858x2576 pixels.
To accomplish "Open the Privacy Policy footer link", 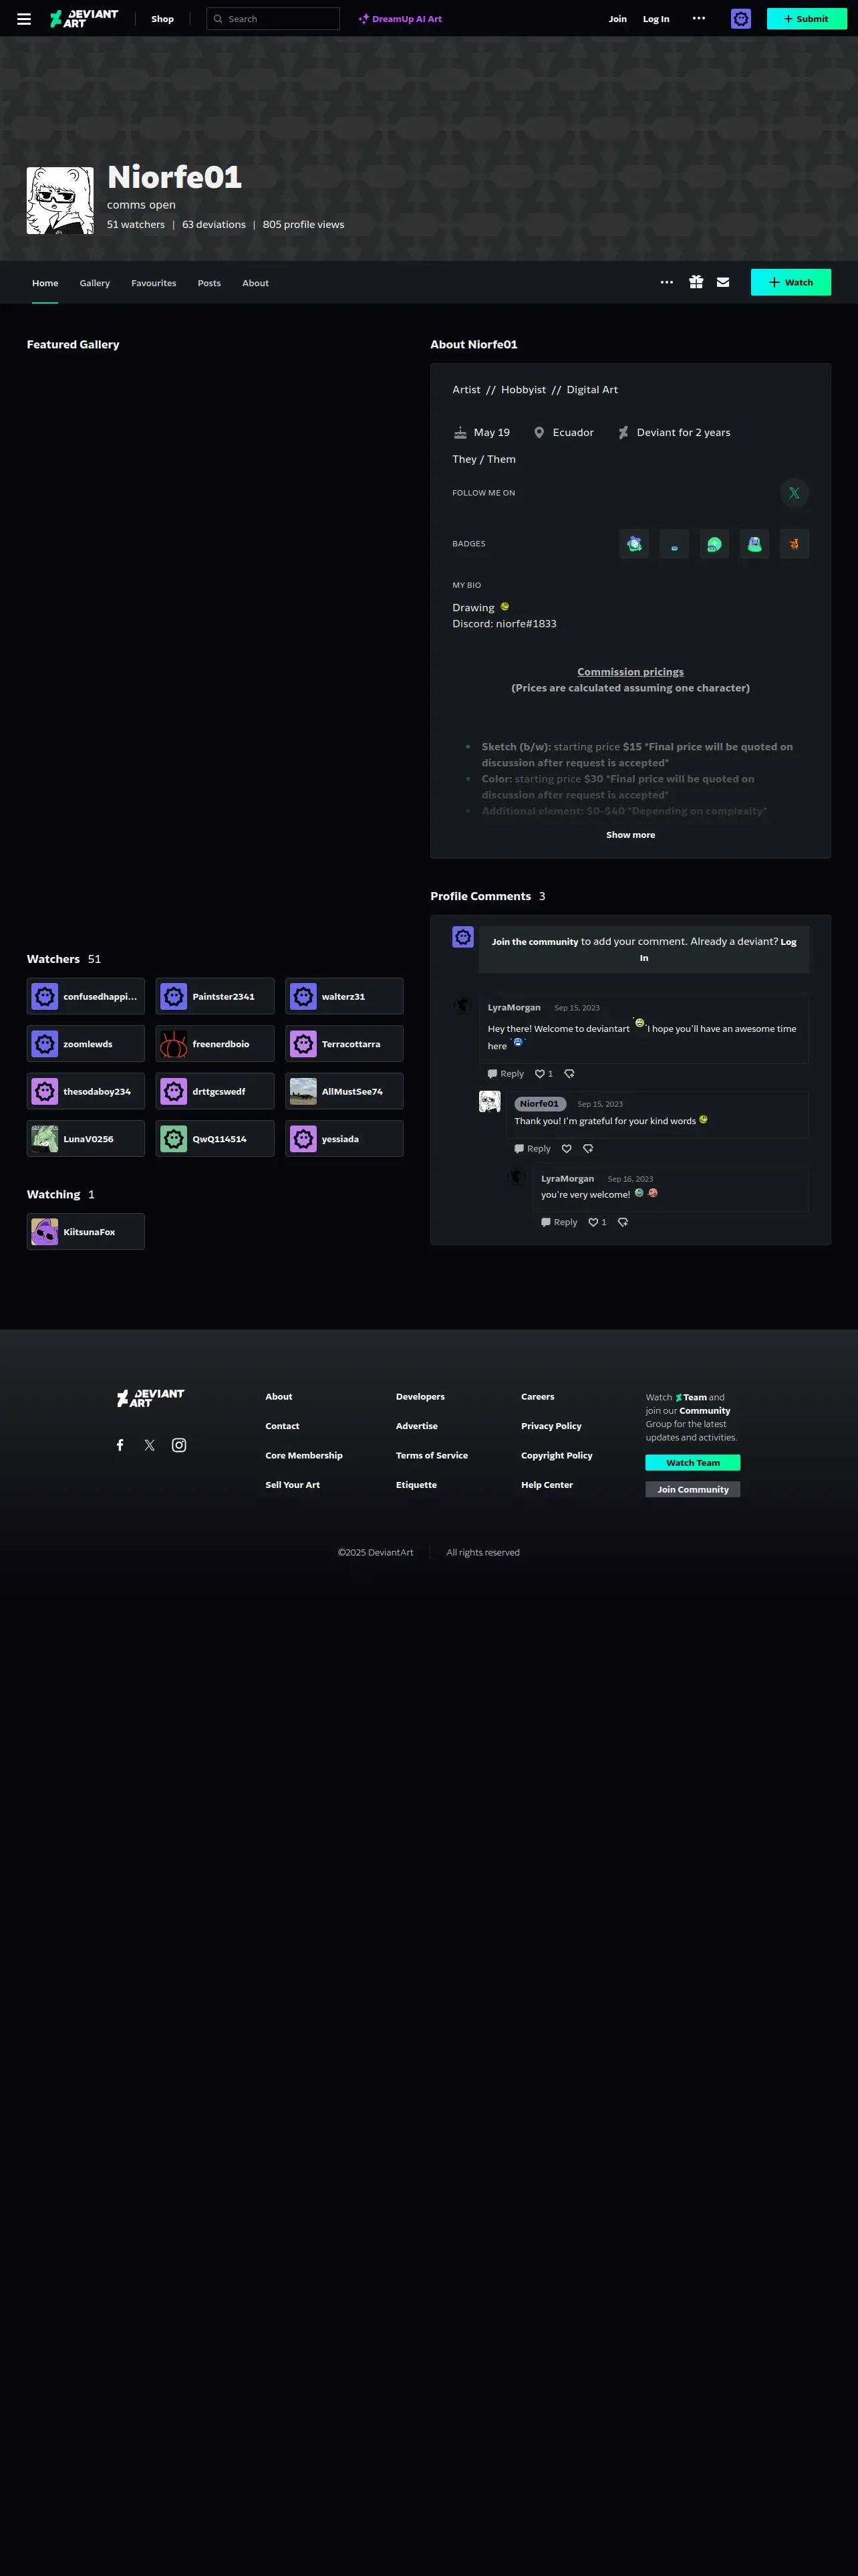I will [x=551, y=1426].
